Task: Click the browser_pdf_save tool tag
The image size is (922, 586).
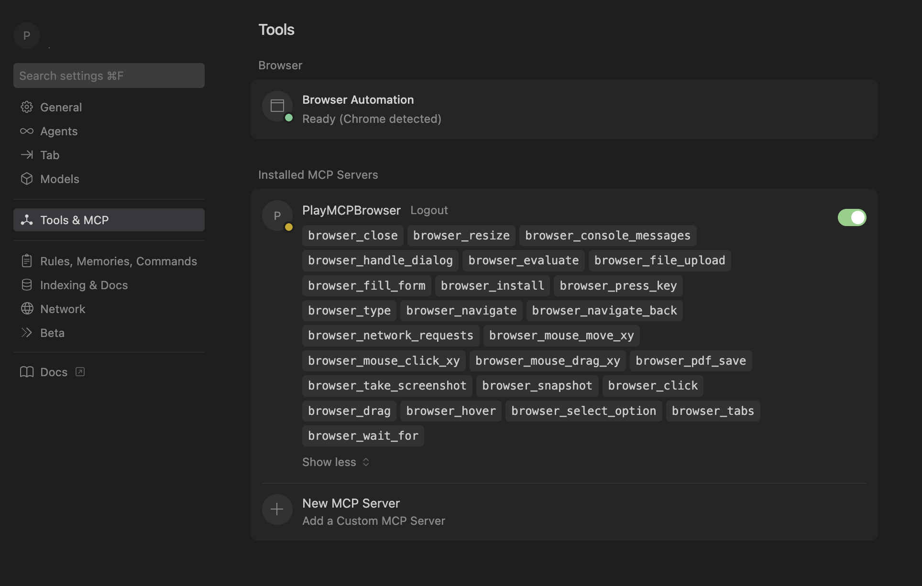Action: point(690,360)
